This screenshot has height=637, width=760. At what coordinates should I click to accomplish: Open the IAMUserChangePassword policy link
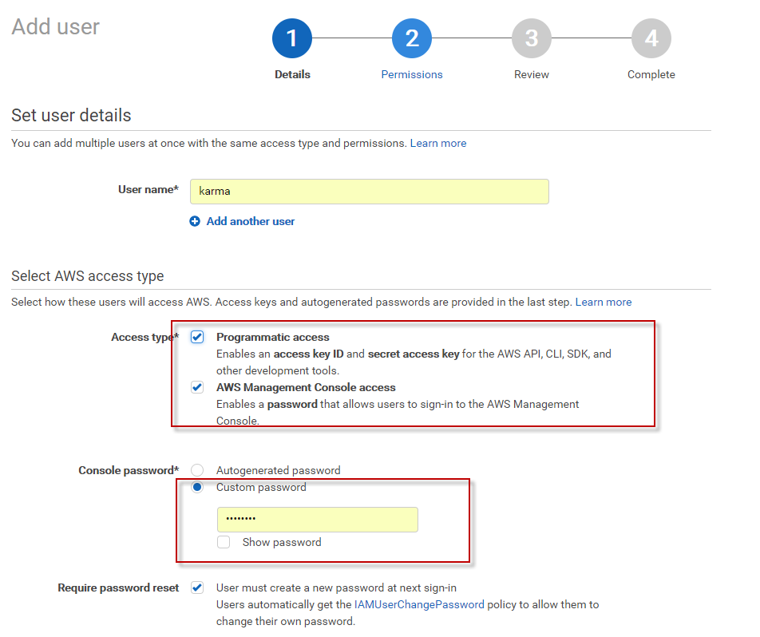(x=419, y=604)
